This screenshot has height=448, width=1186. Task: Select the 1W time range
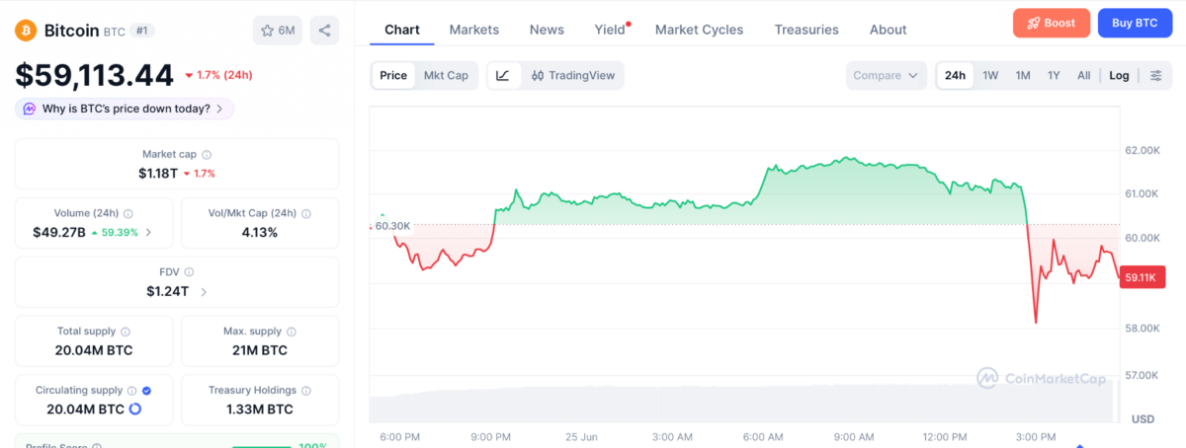(990, 75)
